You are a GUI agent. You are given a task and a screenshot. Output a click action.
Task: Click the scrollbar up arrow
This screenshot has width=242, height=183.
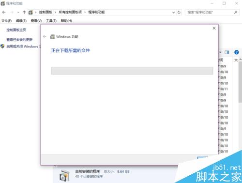(241, 60)
